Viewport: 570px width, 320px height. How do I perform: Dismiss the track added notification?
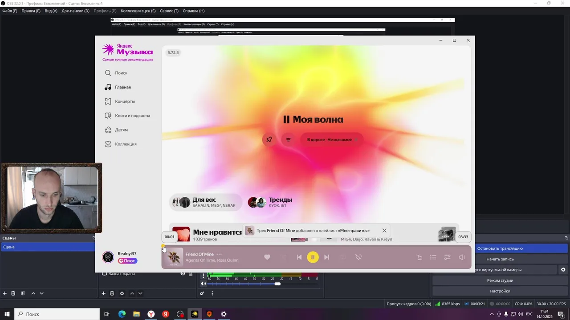pos(384,231)
